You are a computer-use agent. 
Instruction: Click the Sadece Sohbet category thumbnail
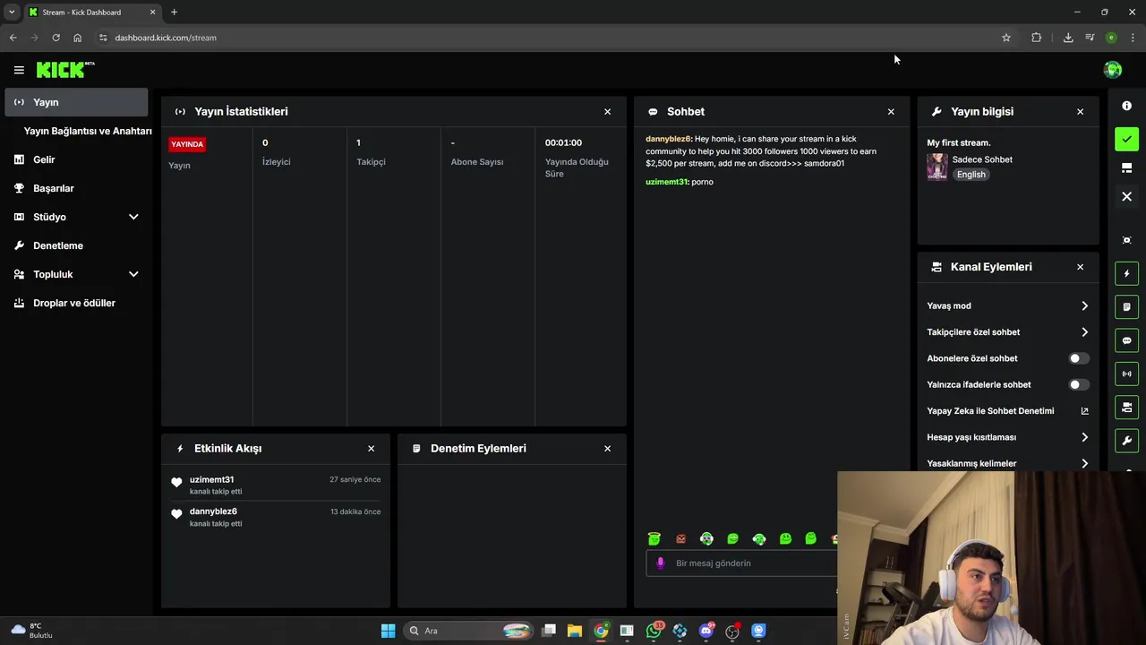point(936,167)
